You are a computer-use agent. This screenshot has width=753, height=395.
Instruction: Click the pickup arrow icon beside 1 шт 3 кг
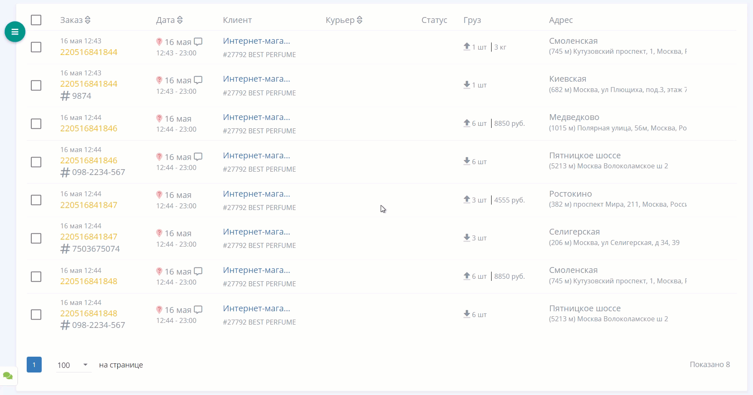click(x=467, y=47)
